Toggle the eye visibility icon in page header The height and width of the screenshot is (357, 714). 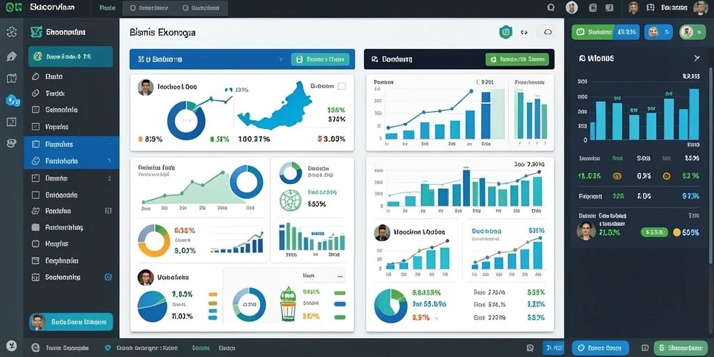point(524,32)
